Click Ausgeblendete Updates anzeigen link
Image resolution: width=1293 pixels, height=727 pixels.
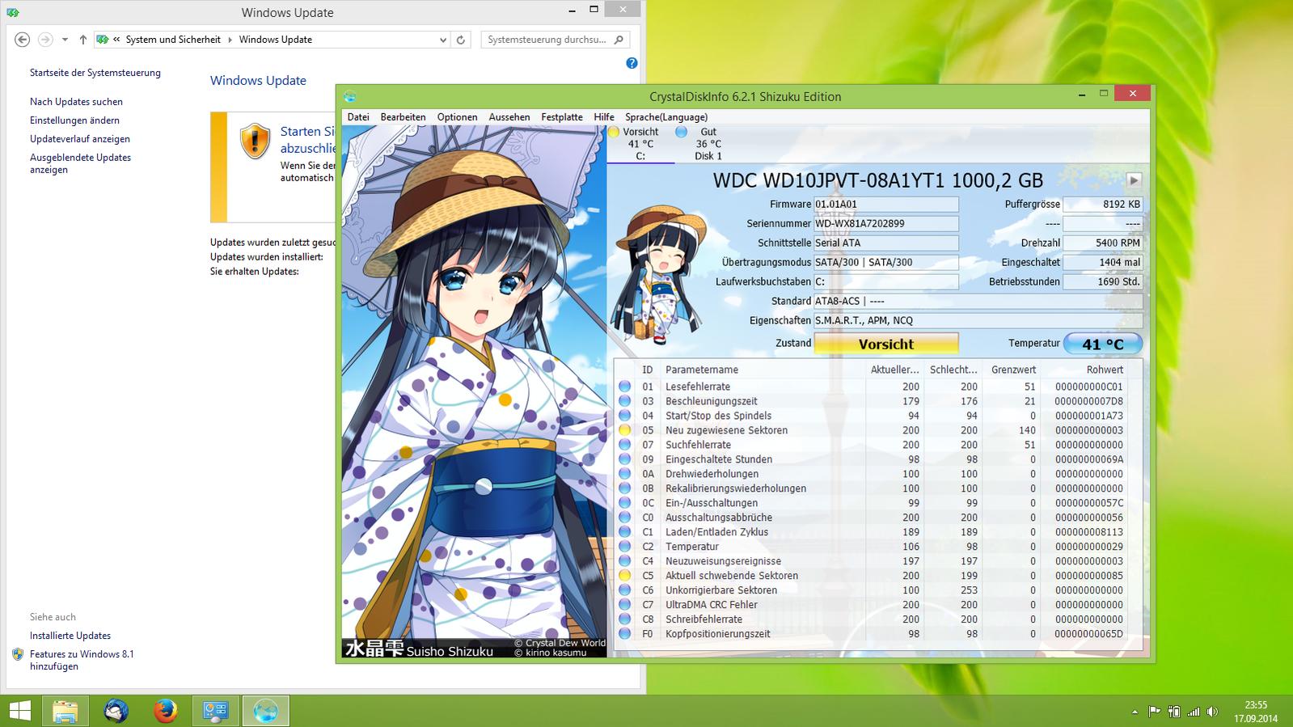click(80, 163)
